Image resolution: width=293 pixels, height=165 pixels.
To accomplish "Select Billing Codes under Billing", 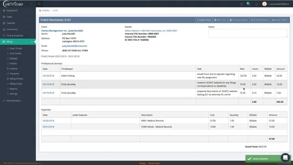I will pos(16,84).
